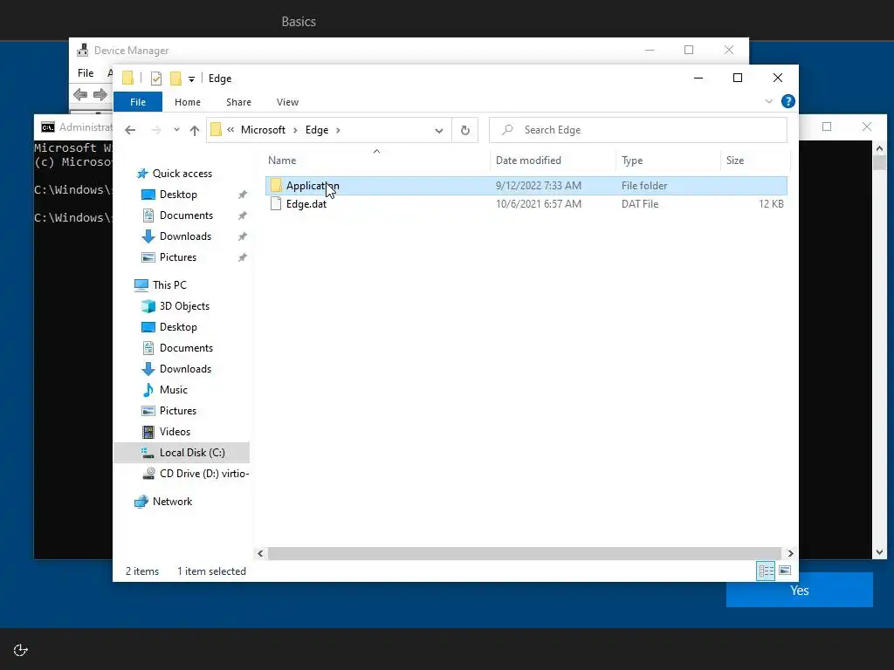
Task: Select pinned Pictures under Quick access
Action: (x=177, y=257)
